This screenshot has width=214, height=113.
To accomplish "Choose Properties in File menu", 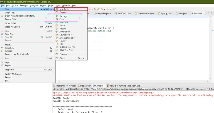I will coord(28,70).
